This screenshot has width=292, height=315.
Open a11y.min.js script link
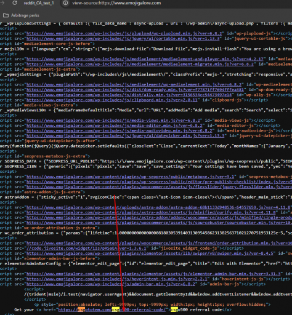click(129, 95)
